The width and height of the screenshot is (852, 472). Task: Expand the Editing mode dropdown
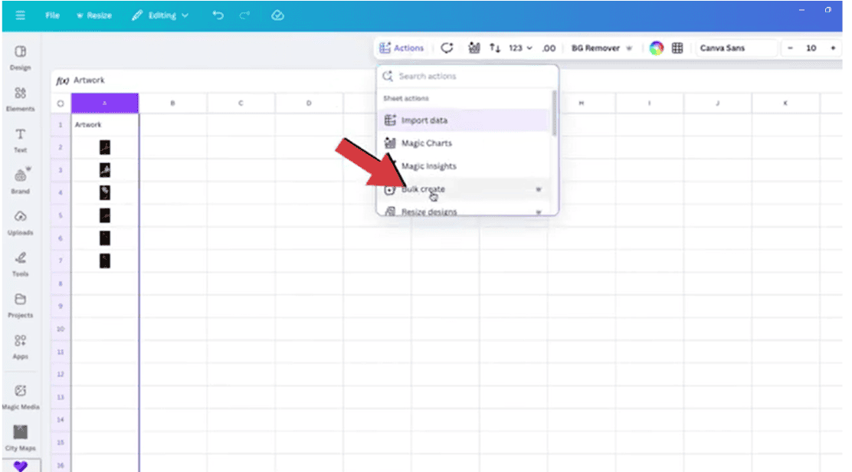tap(160, 15)
